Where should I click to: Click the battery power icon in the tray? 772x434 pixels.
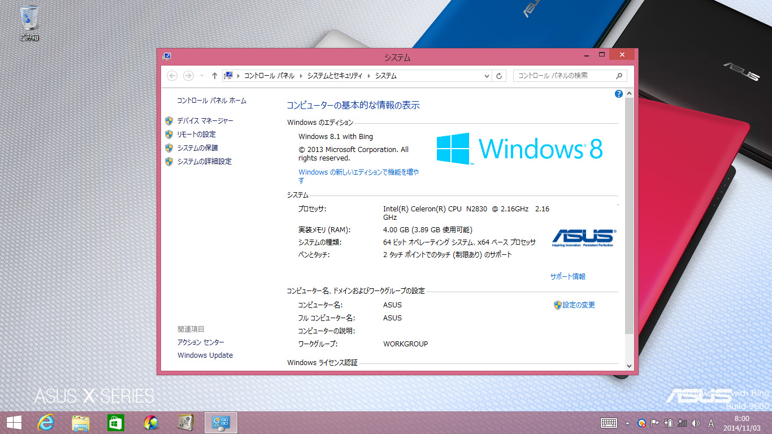click(x=669, y=423)
